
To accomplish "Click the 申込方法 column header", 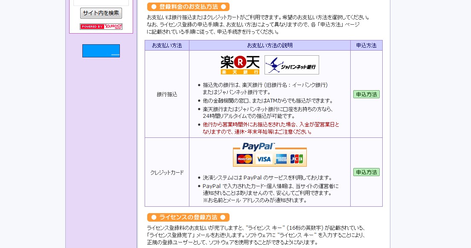I will point(366,46).
